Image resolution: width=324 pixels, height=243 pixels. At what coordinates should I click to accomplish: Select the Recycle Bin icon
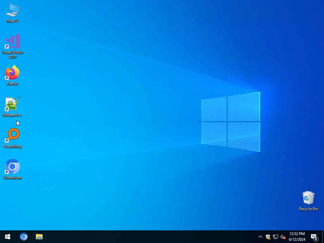pyautogui.click(x=308, y=201)
